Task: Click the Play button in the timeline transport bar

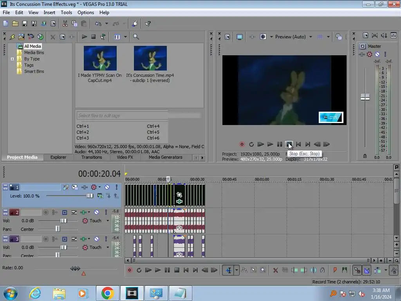Action: [x=158, y=270]
